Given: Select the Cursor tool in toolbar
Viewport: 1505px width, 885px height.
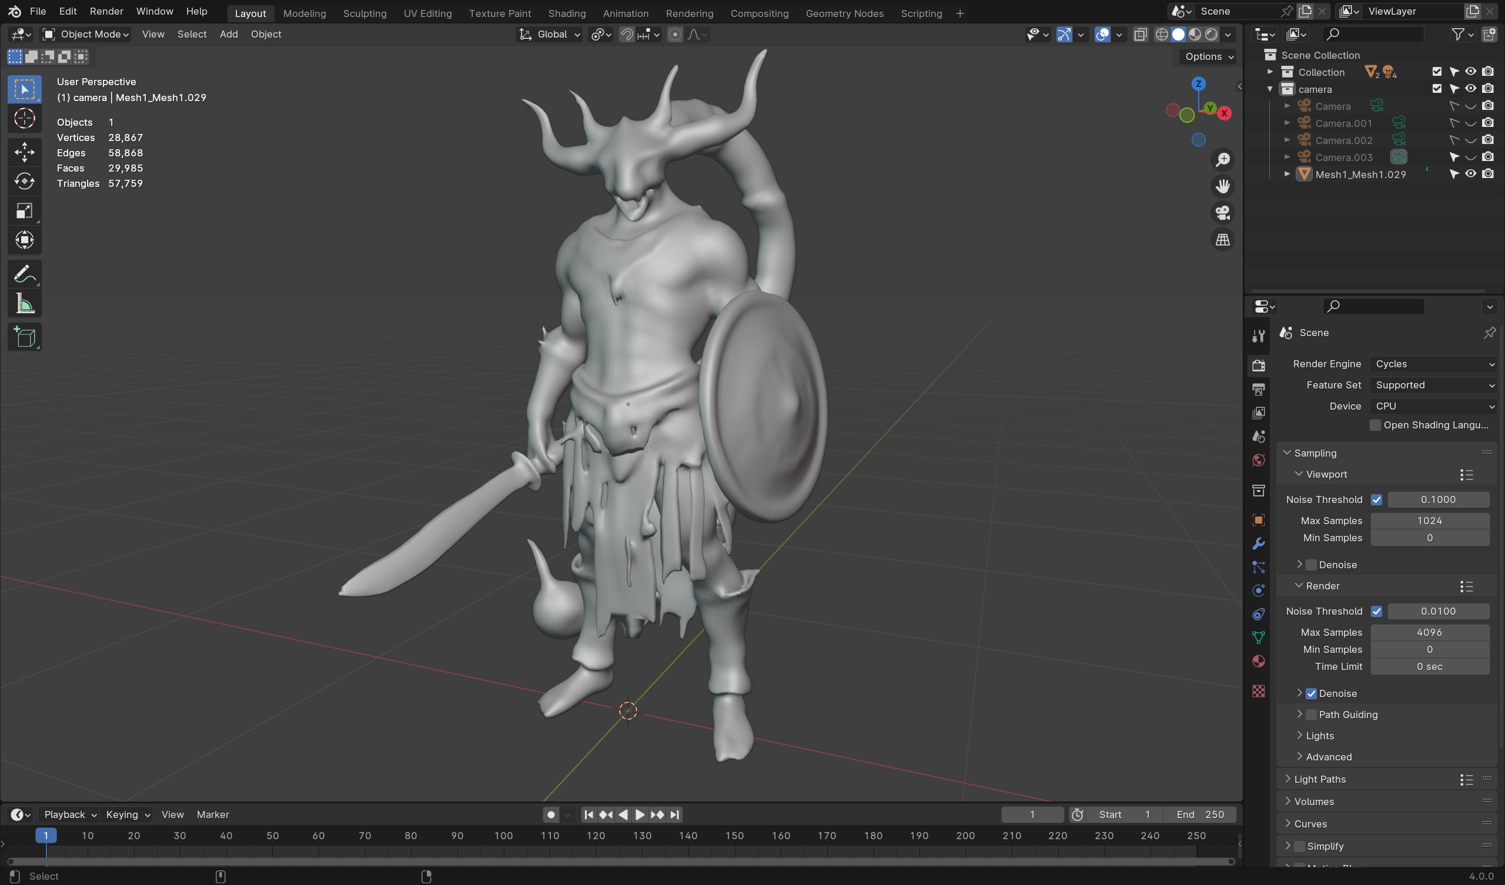Looking at the screenshot, I should tap(25, 119).
